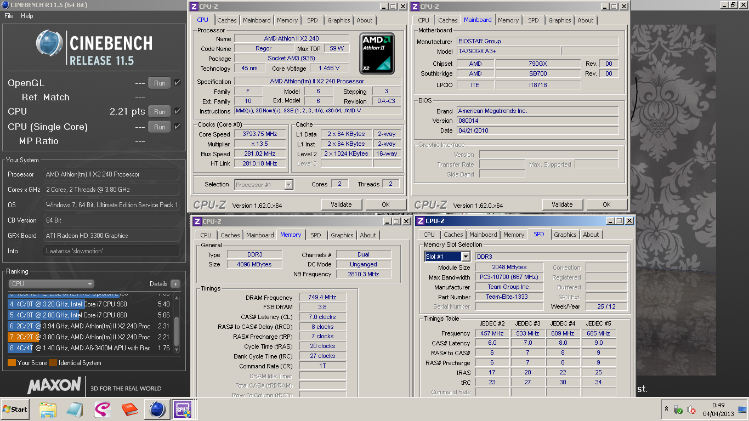Screen dimensions: 749x421
Task: Toggle the CPU (Single Core) test checkbox
Action: pos(177,127)
